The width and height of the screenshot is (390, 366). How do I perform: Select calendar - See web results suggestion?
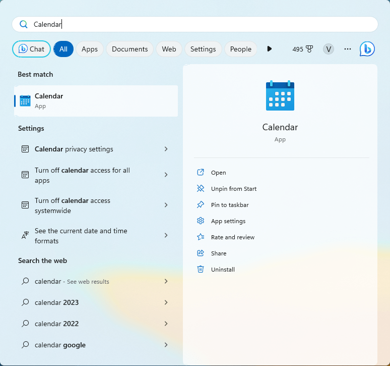(x=96, y=281)
